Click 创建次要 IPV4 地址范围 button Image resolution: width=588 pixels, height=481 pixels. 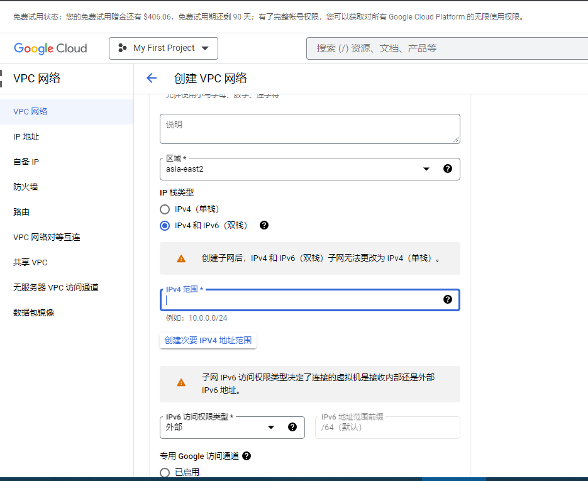pyautogui.click(x=208, y=340)
